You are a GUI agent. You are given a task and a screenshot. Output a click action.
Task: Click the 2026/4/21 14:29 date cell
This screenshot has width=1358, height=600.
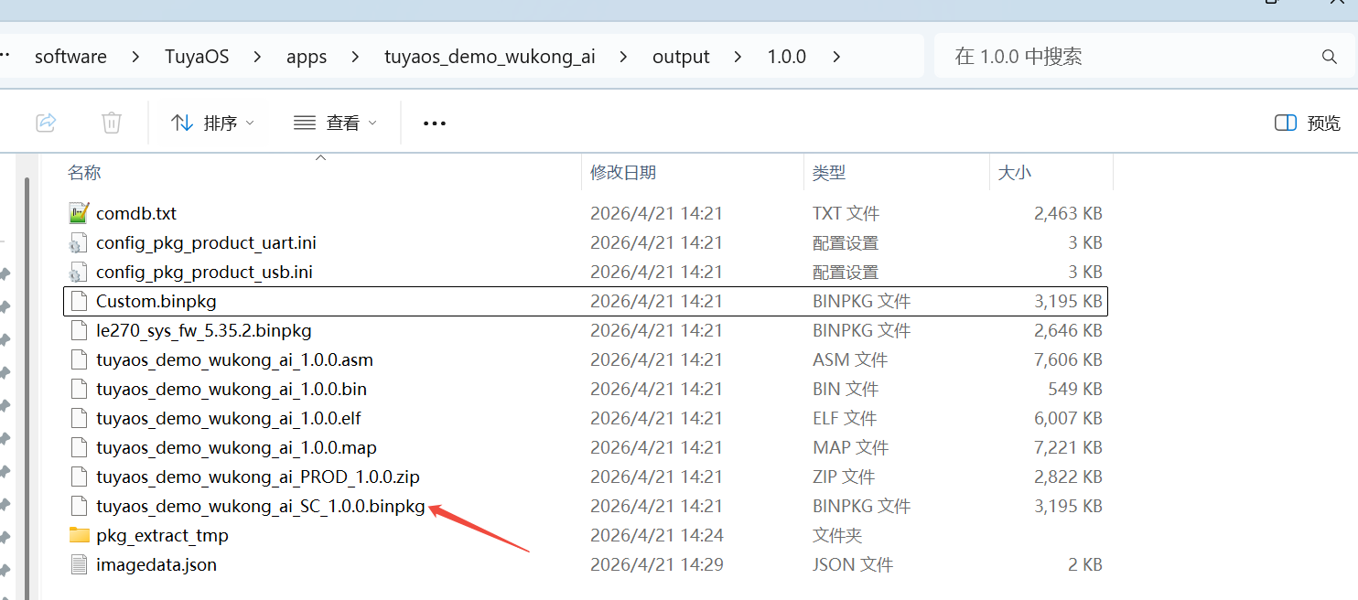coord(657,564)
